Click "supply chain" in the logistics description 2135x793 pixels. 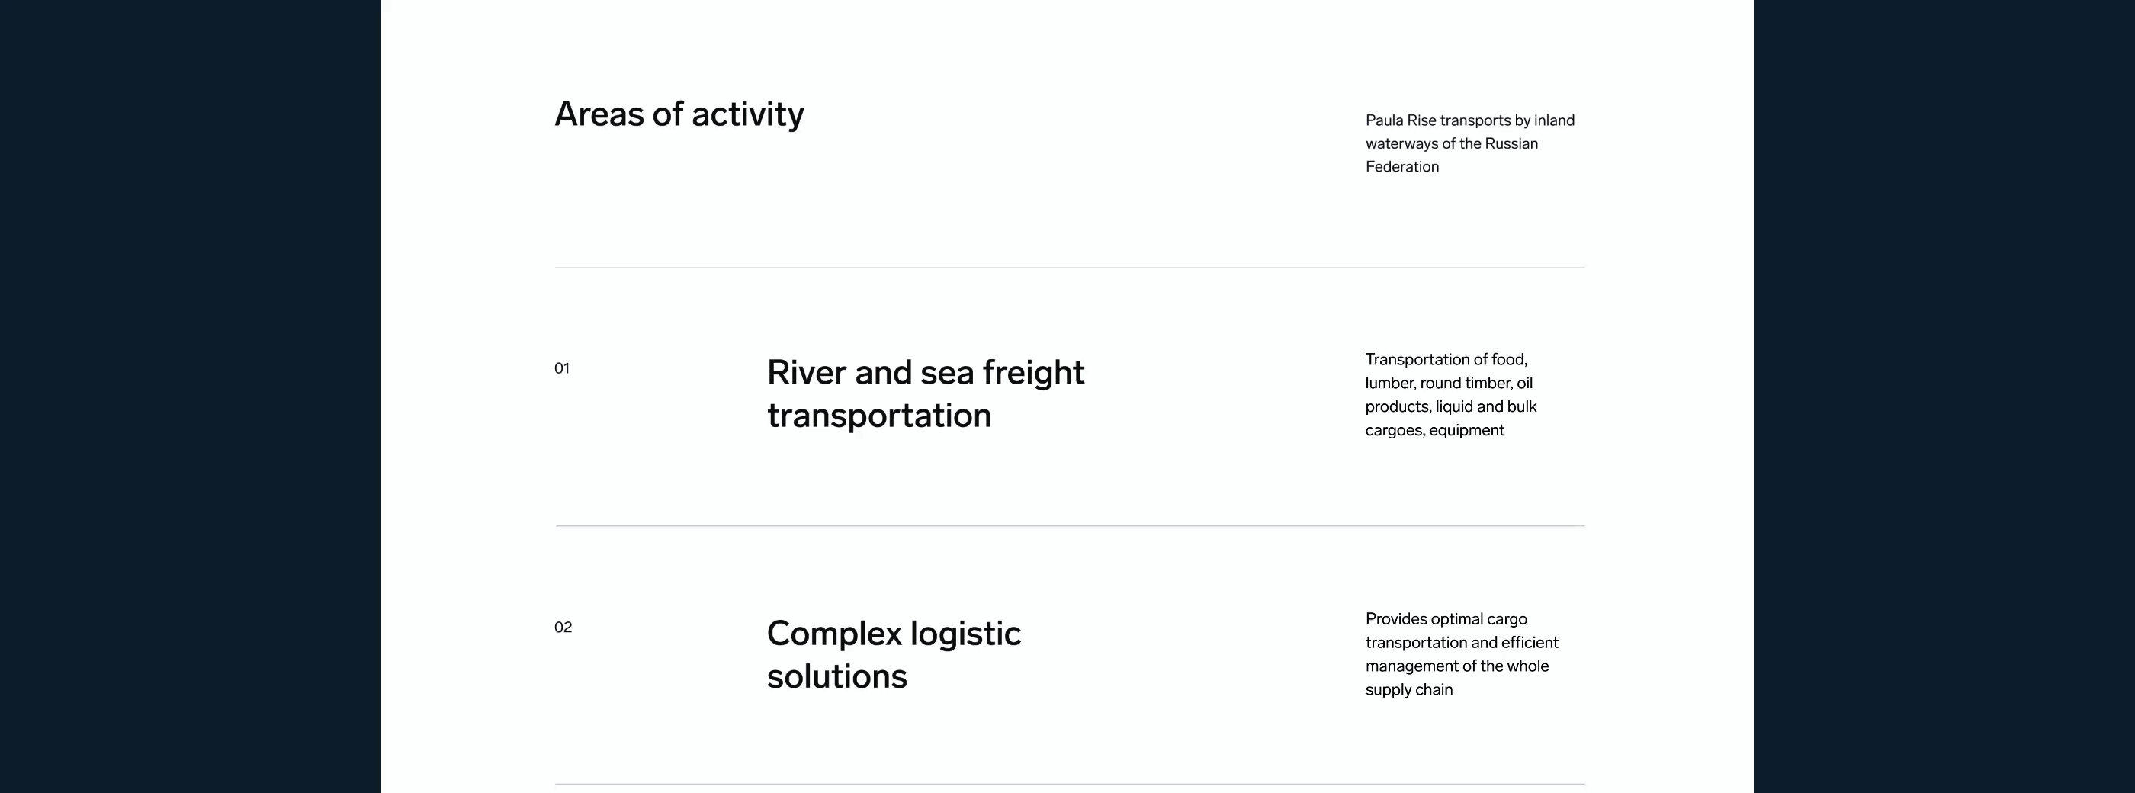click(x=1409, y=689)
